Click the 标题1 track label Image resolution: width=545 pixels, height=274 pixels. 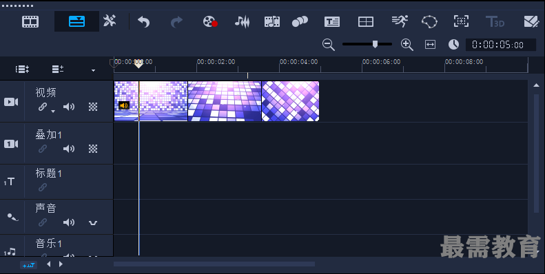[x=49, y=173]
